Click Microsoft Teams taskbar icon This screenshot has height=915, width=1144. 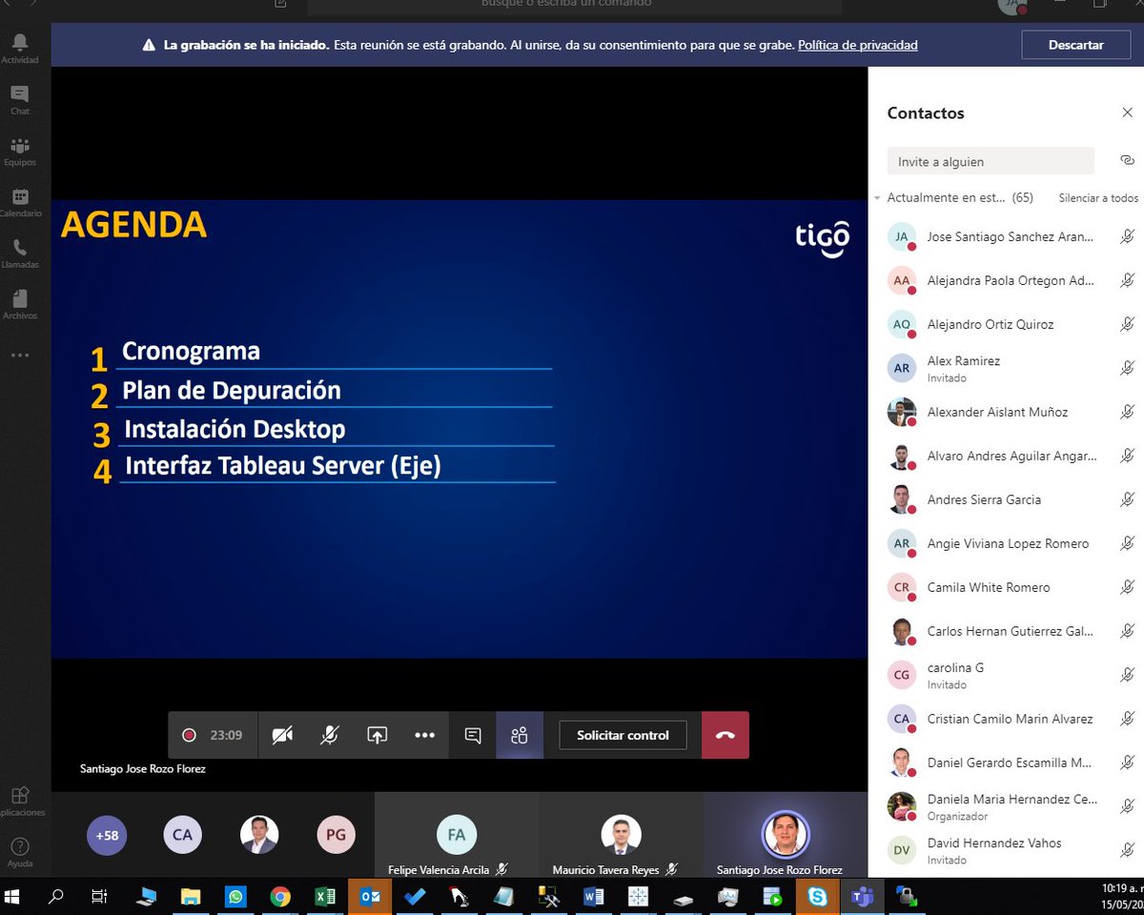(x=862, y=896)
